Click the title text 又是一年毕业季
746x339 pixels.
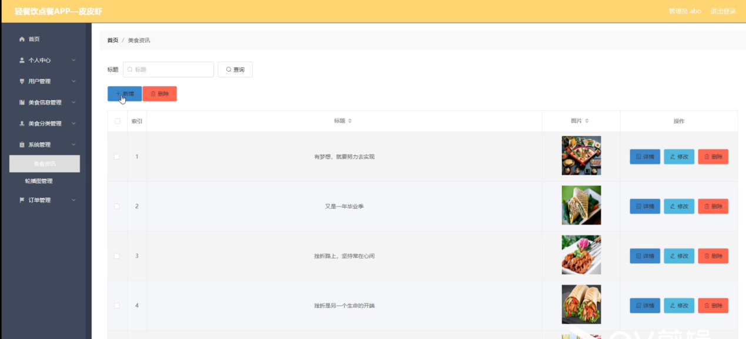344,206
